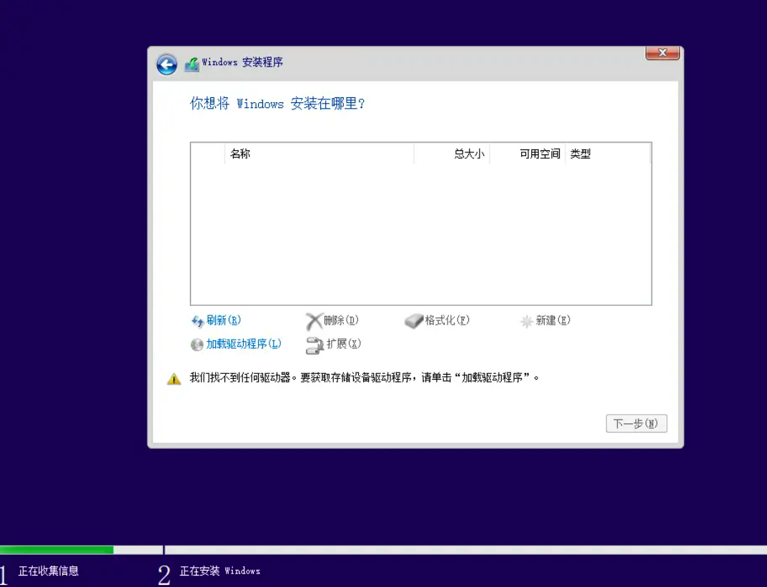Click the extend (扩展) partition icon
Screen dimensions: 767x587
[315, 345]
